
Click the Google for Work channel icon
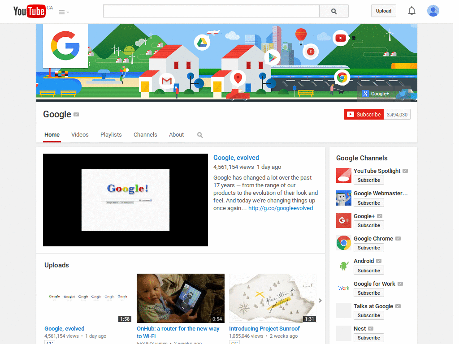[344, 288]
